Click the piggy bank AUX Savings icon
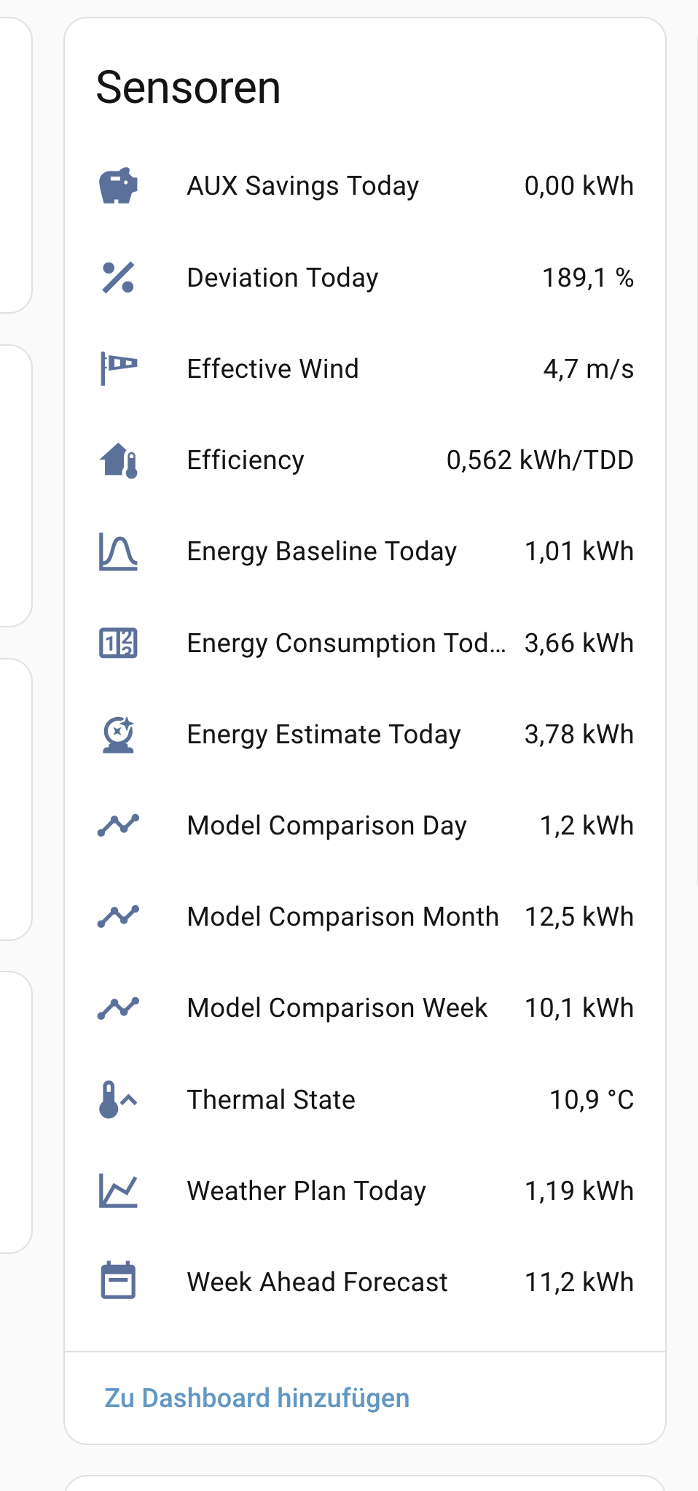Screen dimensions: 698x1491 [x=118, y=186]
